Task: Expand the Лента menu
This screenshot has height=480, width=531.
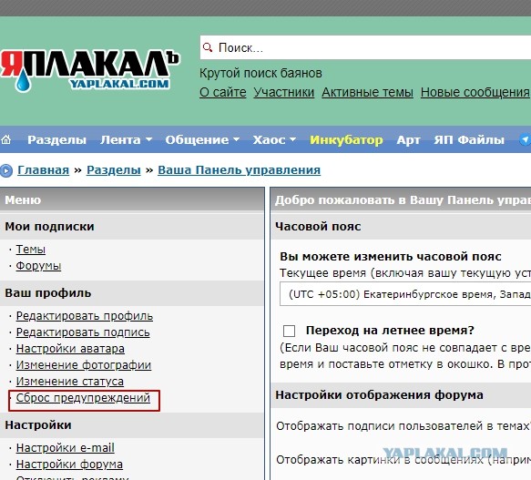Action: (126, 139)
